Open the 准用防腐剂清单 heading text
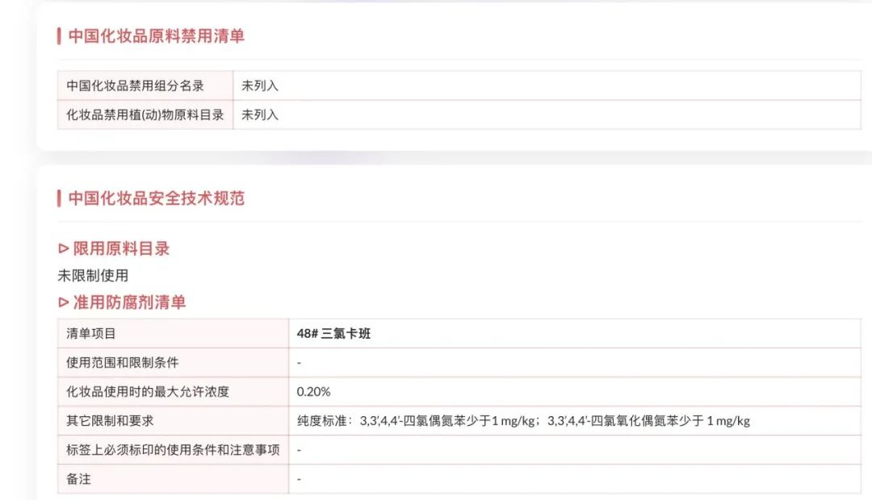This screenshot has height=500, width=872. coord(129,302)
